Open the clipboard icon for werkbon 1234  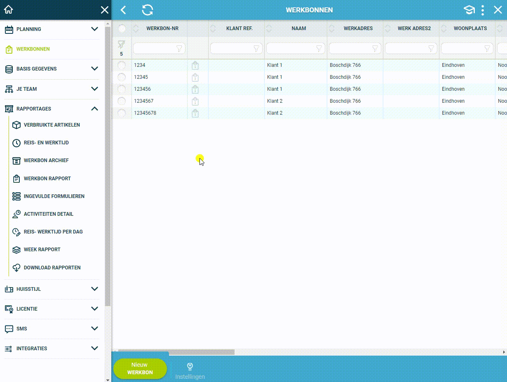pyautogui.click(x=195, y=65)
